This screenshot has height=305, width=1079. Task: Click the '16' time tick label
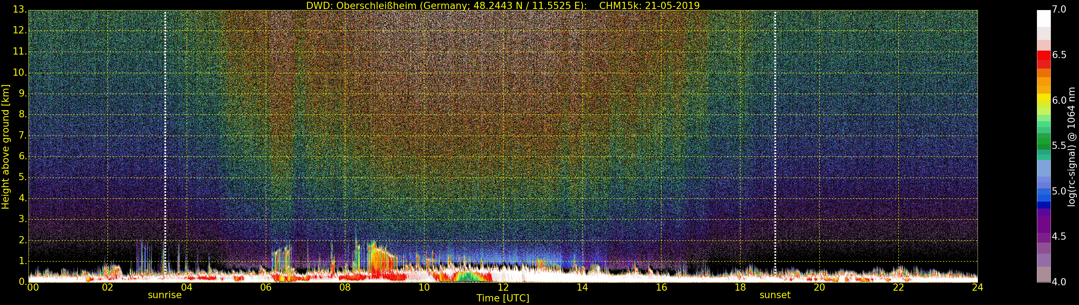(661, 287)
